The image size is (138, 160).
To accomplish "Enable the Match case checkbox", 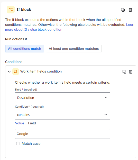I will [x=18, y=143].
